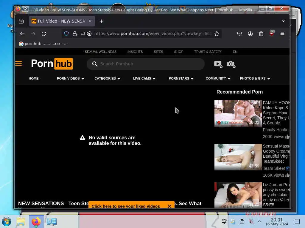Open the Trust & Safety link
Screen dimensions: 305x228
click(208, 52)
